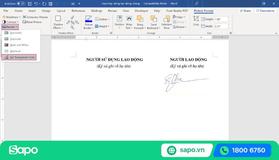Click Reset Picture
The width and height of the screenshot is (279, 160).
tap(32, 22)
